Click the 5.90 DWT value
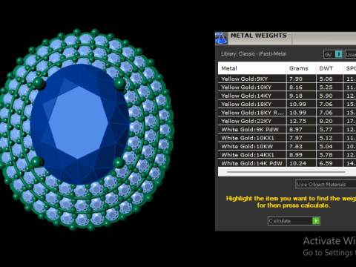The width and height of the screenshot is (356, 267). pyautogui.click(x=326, y=96)
